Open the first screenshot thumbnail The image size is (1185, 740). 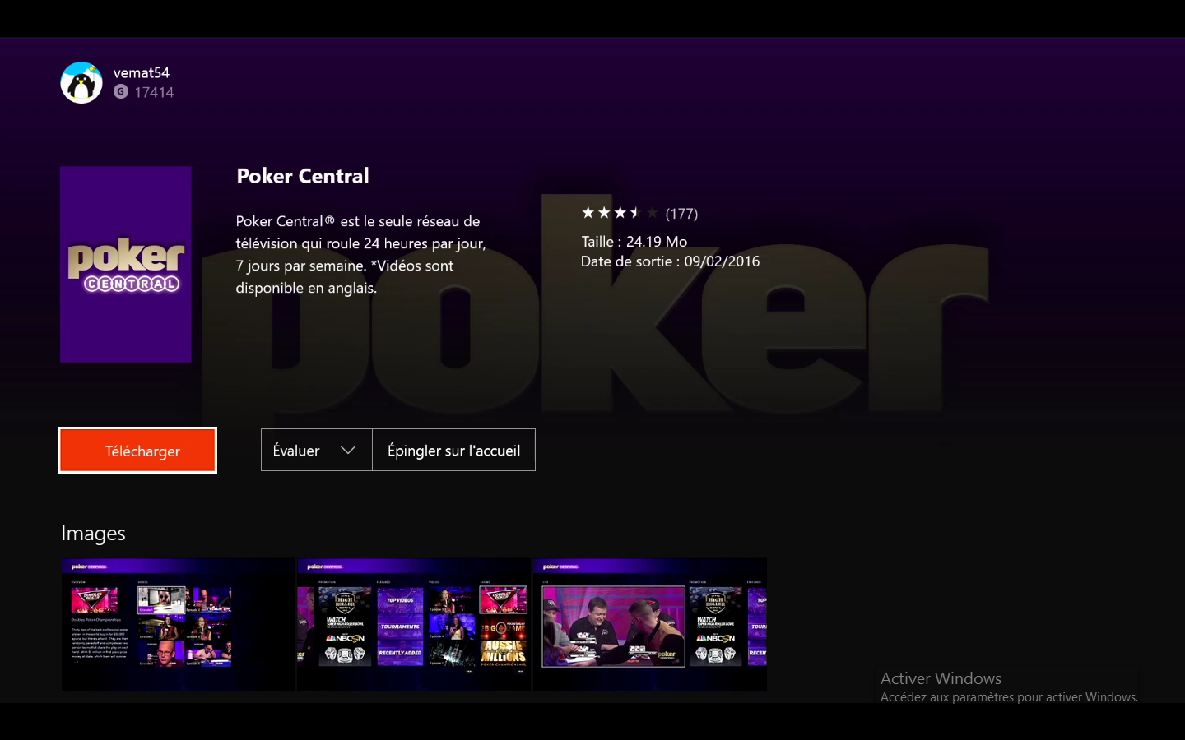178,625
